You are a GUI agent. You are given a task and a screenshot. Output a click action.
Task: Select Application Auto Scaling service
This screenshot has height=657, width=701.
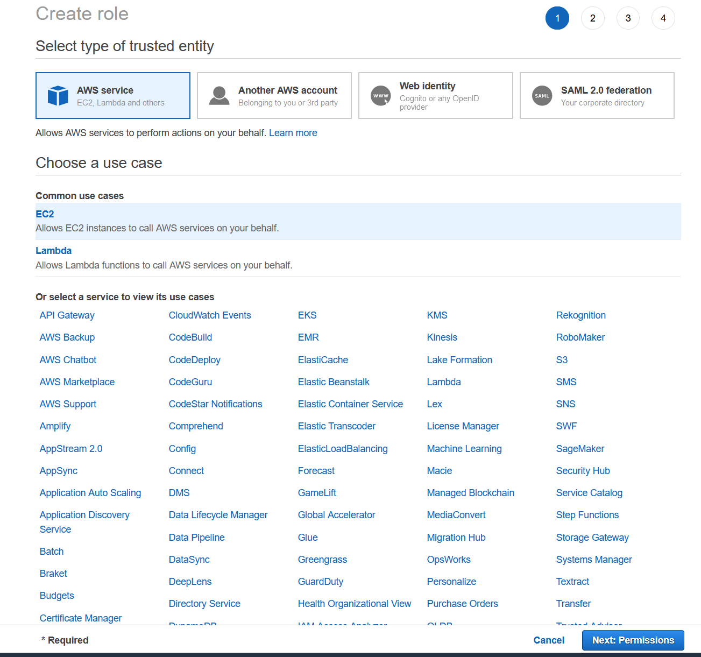coord(90,493)
